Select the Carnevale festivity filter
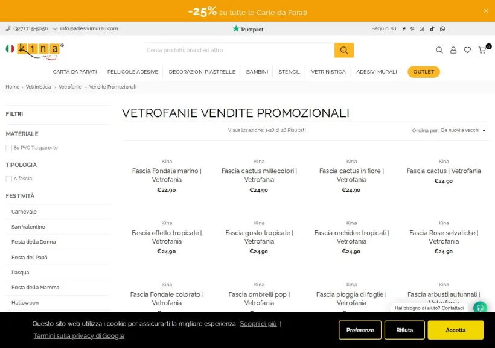 (x=24, y=212)
